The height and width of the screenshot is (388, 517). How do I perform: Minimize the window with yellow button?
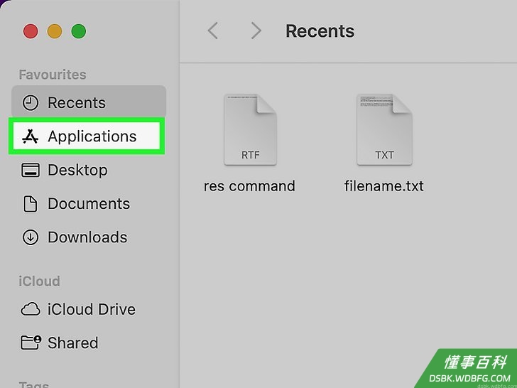55,31
